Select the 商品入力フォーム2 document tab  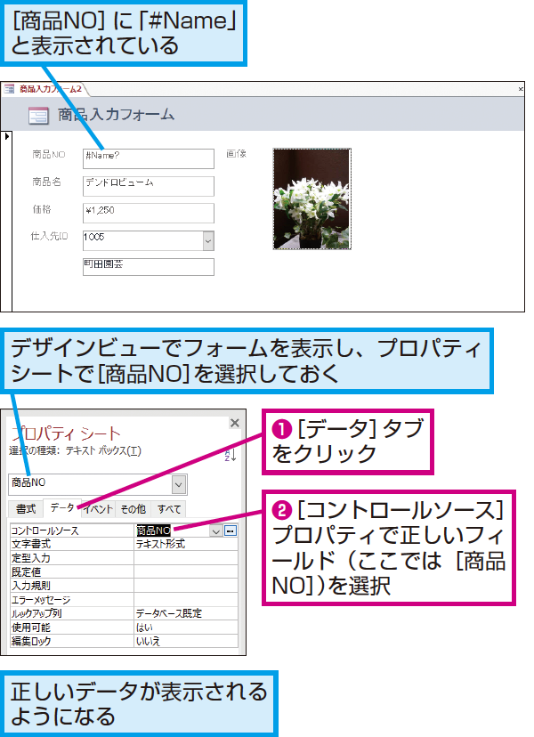[46, 89]
